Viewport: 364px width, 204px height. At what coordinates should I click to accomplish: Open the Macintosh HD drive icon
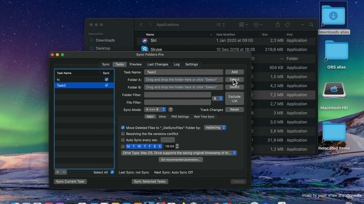point(334,91)
